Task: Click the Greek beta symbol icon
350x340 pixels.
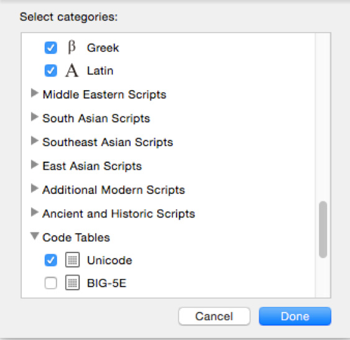Action: pos(71,47)
